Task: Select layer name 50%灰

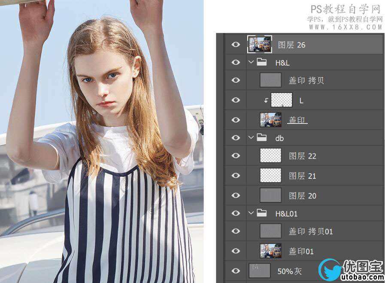Action: (290, 271)
